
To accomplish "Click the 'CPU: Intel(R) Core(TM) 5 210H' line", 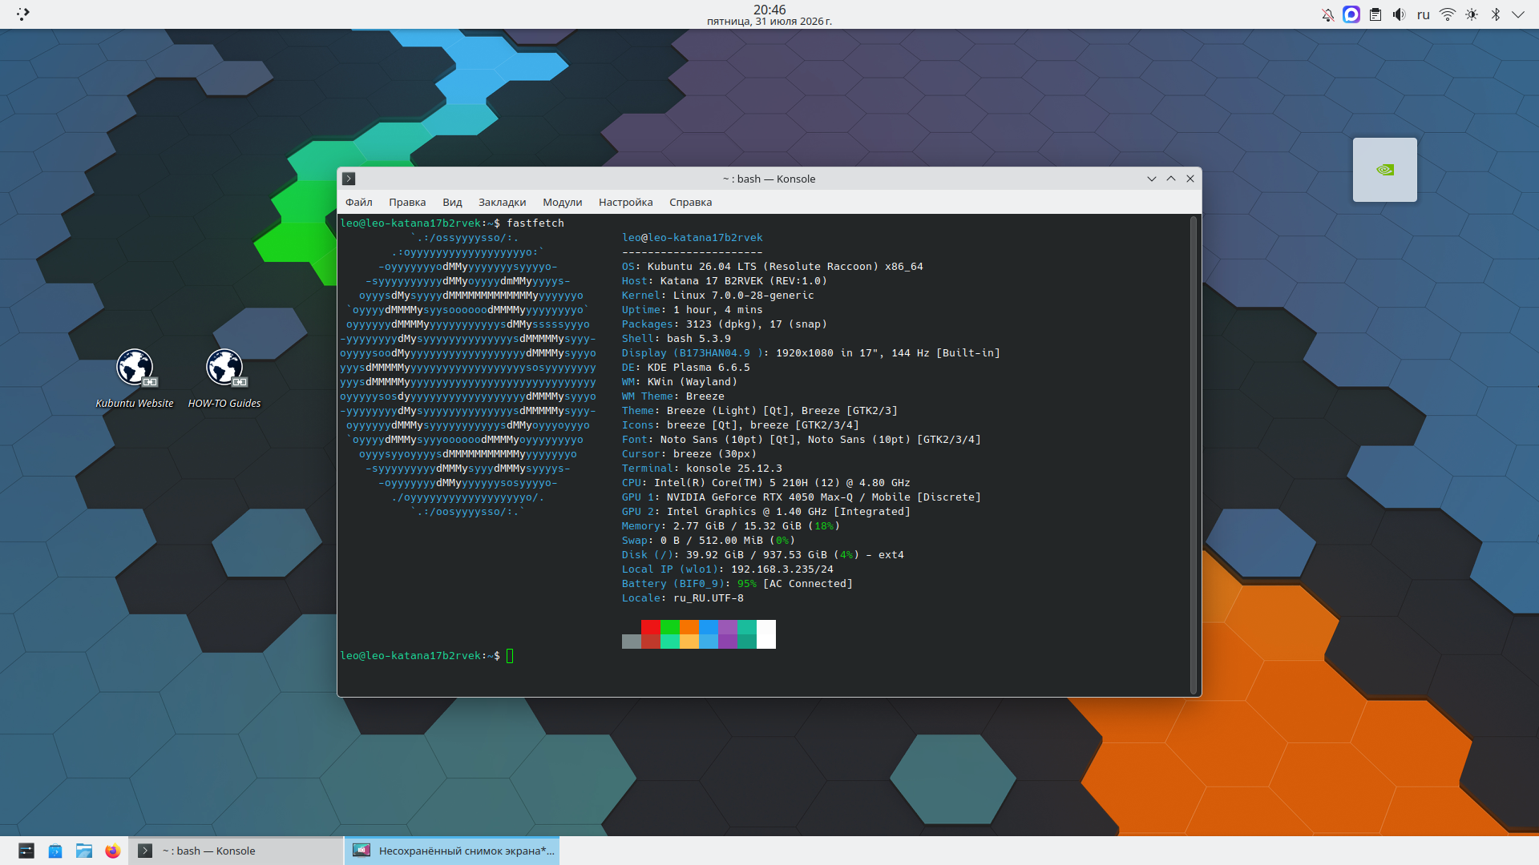I will [766, 483].
